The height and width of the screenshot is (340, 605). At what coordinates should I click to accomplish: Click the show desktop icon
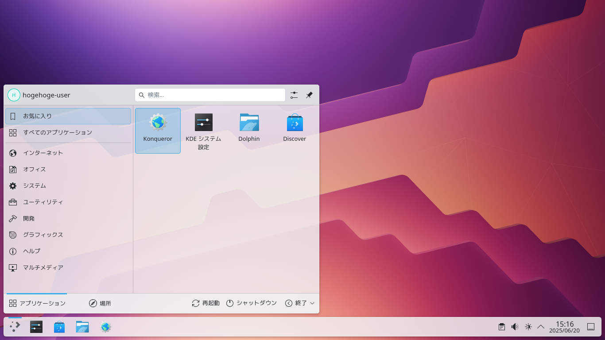click(x=591, y=327)
